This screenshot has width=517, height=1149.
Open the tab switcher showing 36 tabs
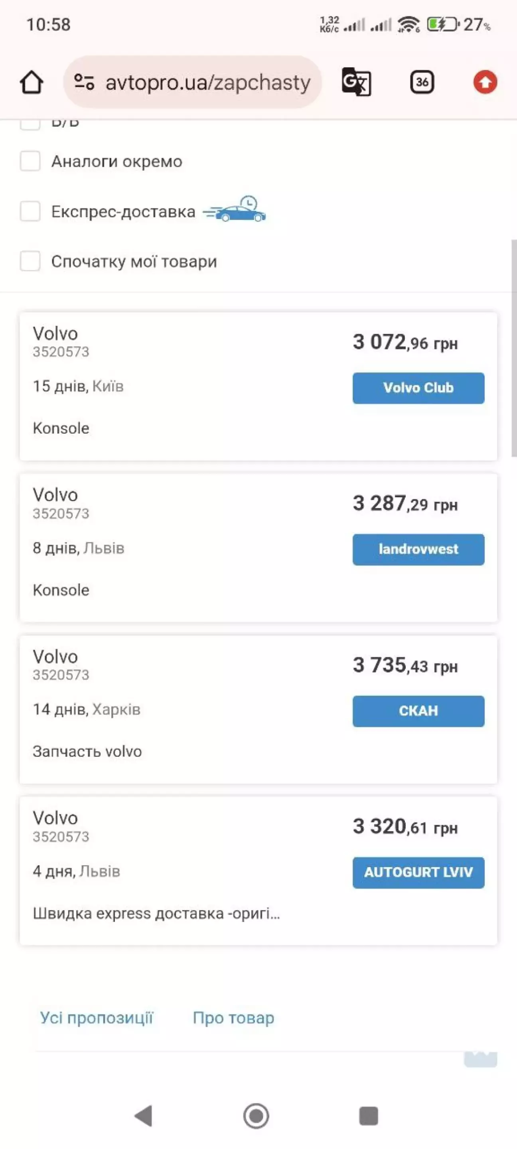pyautogui.click(x=422, y=82)
